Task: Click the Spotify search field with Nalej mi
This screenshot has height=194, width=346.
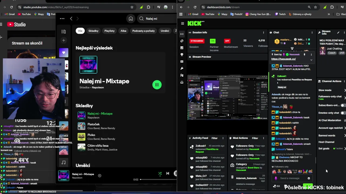Action: point(157,19)
